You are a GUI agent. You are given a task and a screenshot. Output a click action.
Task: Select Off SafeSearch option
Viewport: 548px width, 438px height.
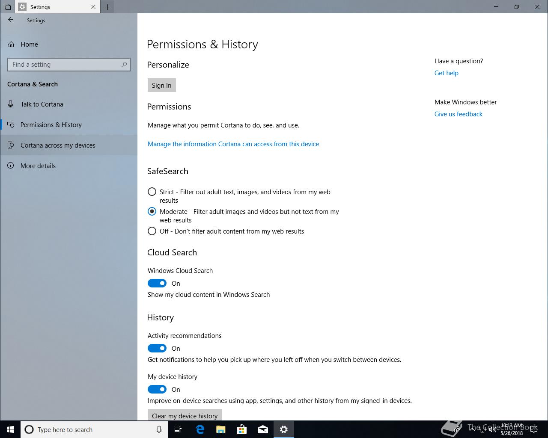point(152,231)
